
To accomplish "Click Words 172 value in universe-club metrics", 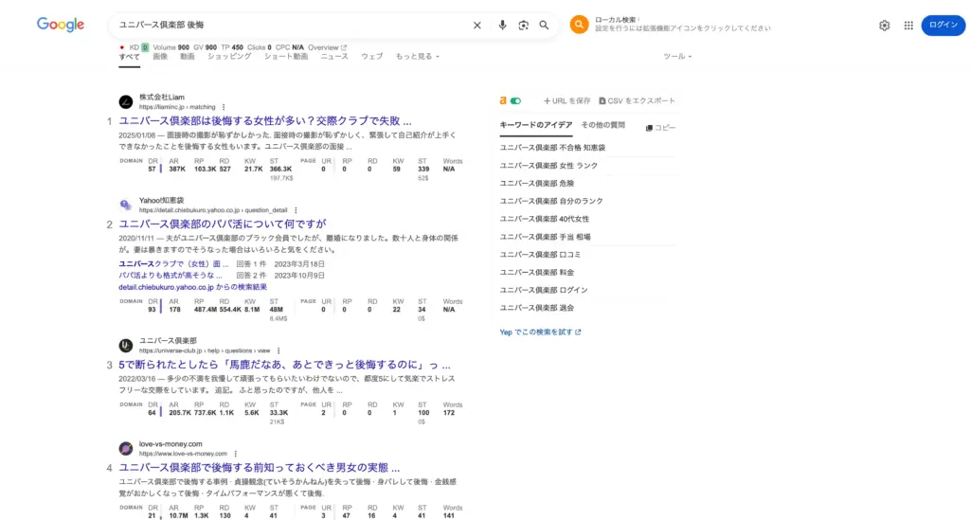I will click(449, 412).
